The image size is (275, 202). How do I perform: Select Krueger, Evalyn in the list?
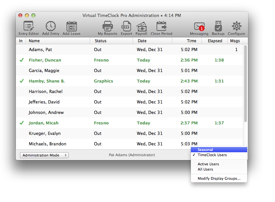tap(45, 134)
